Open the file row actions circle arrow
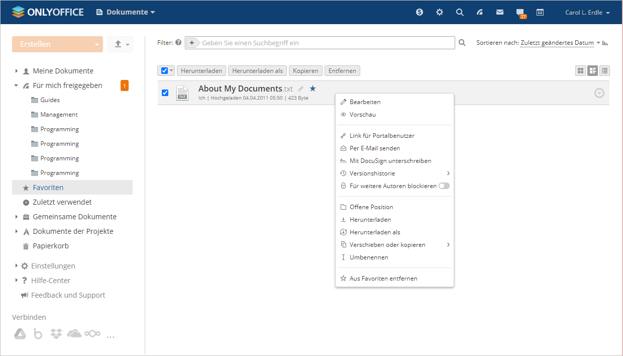Viewport: 623px width, 356px height. (599, 93)
